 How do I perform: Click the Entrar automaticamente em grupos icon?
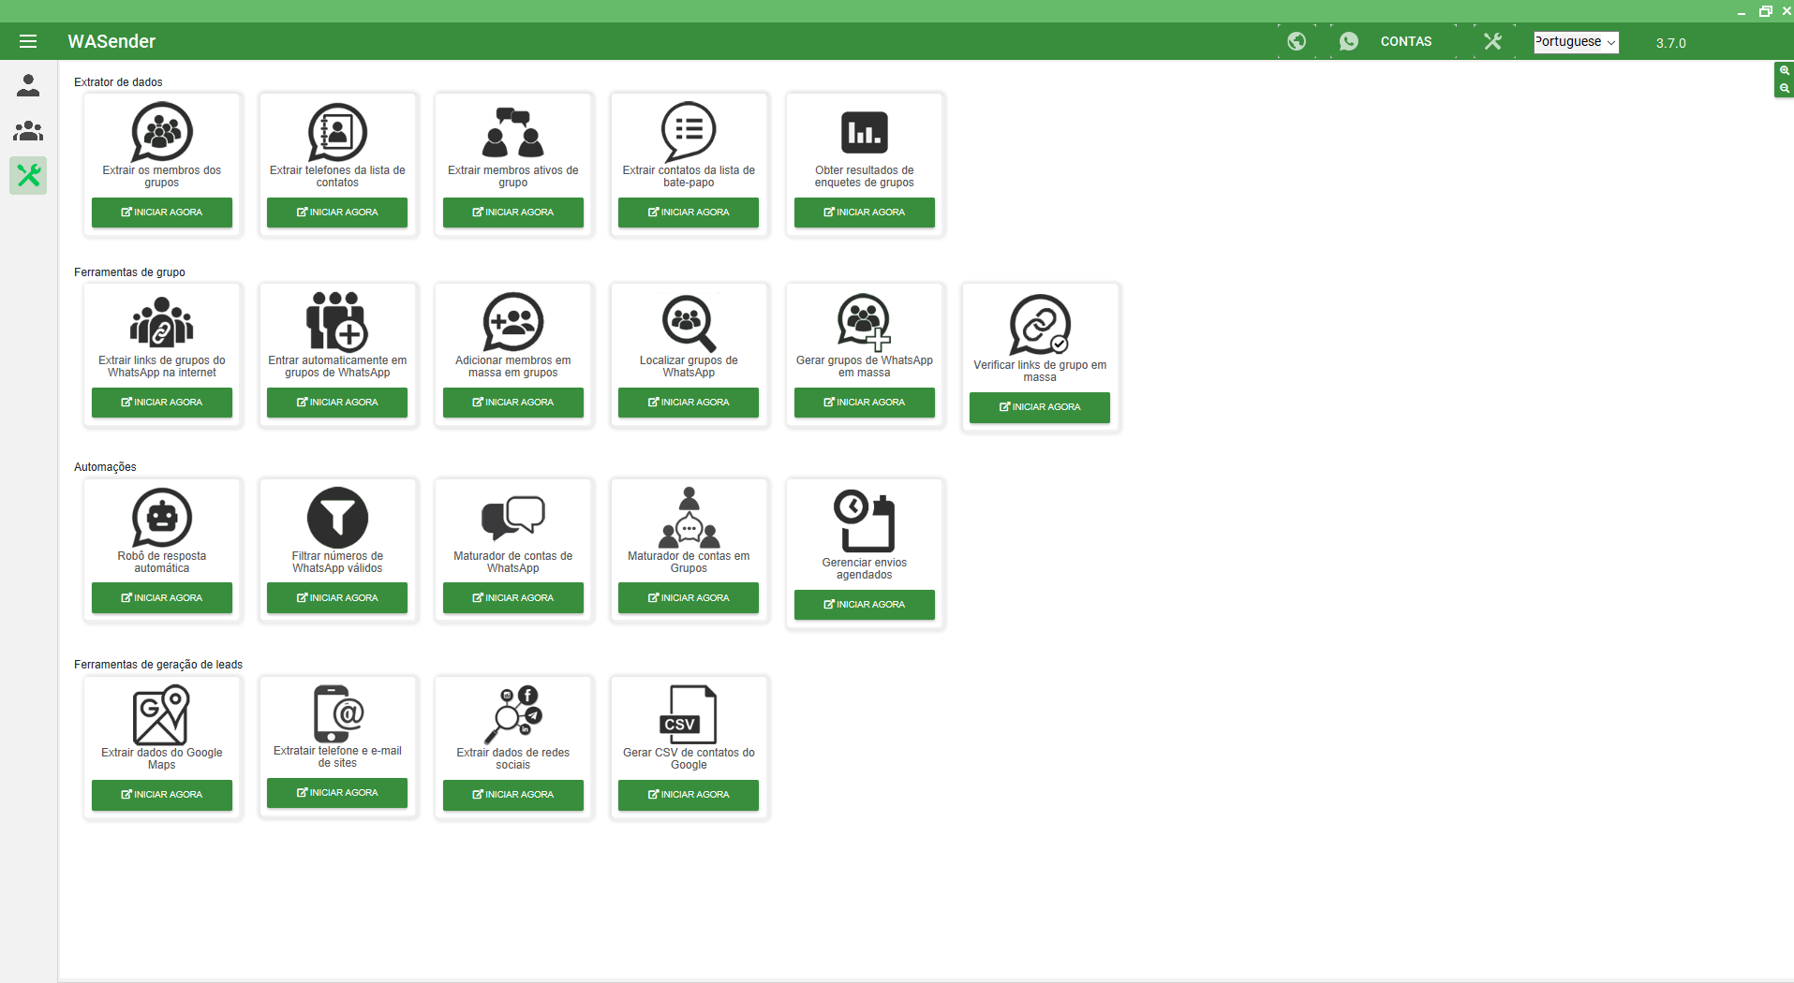(337, 321)
